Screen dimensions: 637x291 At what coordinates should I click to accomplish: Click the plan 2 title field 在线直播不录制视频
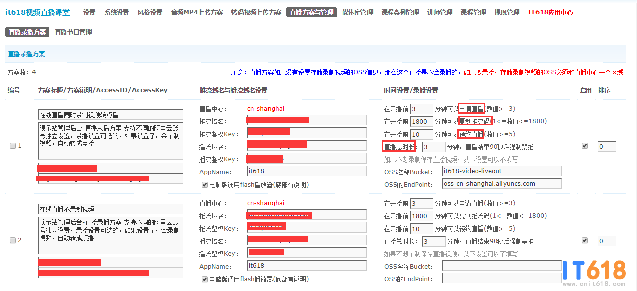pos(111,209)
